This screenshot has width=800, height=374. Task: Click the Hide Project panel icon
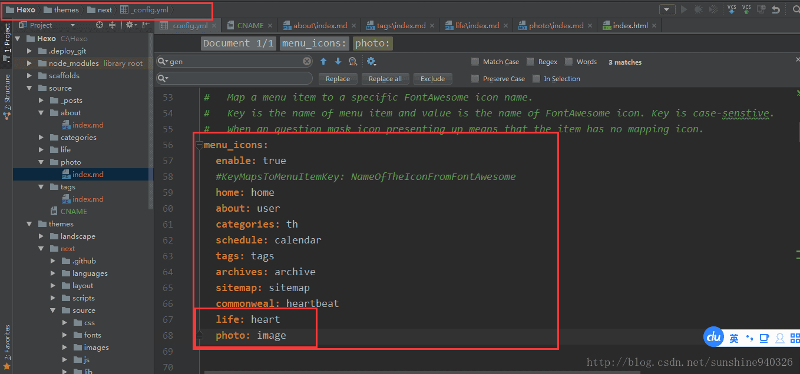coord(146,25)
